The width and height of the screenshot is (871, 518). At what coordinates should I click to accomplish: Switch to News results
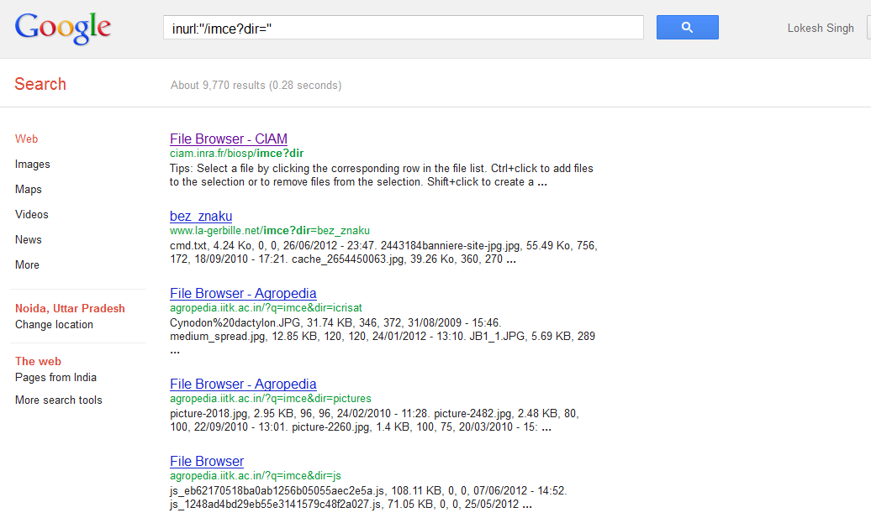(x=29, y=239)
